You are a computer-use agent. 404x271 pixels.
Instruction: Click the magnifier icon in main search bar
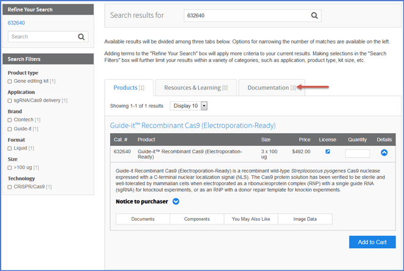pos(314,15)
